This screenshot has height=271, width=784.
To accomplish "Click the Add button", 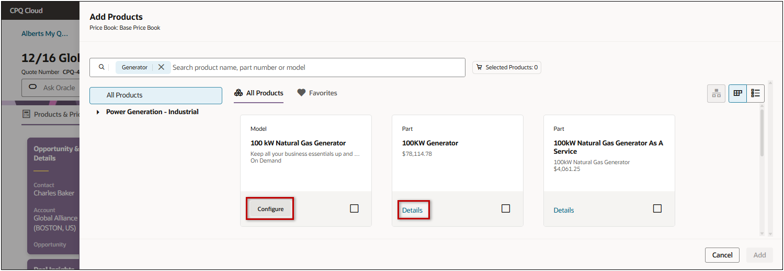I will 759,255.
